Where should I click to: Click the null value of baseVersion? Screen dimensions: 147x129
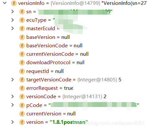pyautogui.click(x=66, y=37)
